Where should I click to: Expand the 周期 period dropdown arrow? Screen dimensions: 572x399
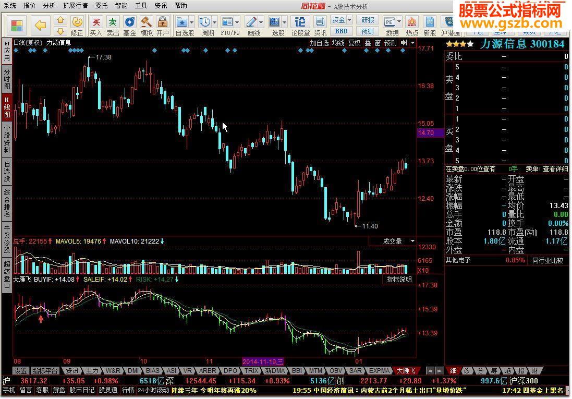point(214,22)
